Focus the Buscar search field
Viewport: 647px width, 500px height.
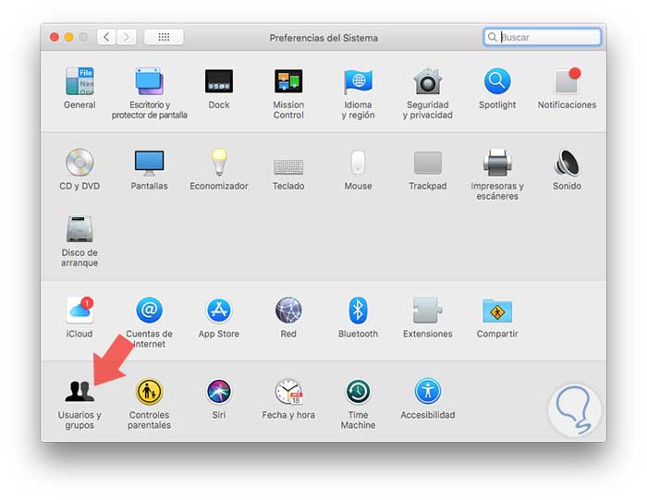click(x=543, y=37)
